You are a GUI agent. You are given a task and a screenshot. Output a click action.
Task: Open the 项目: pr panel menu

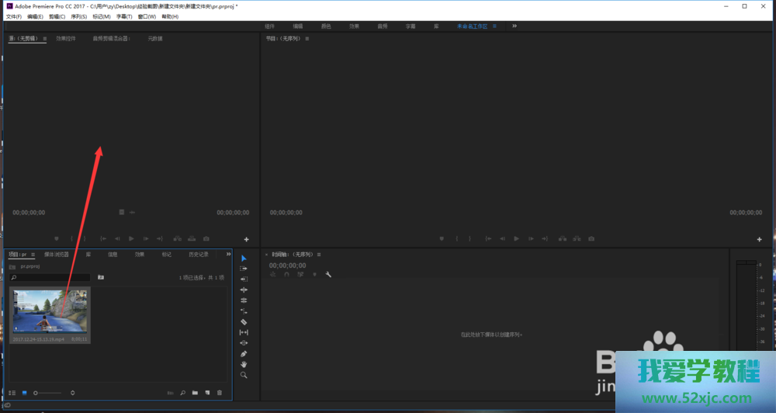click(x=33, y=254)
